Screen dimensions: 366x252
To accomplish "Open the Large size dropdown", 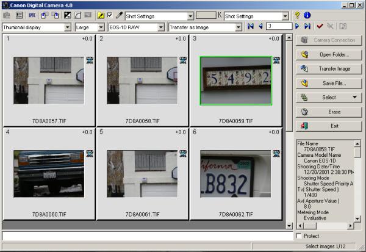I will 101,27.
